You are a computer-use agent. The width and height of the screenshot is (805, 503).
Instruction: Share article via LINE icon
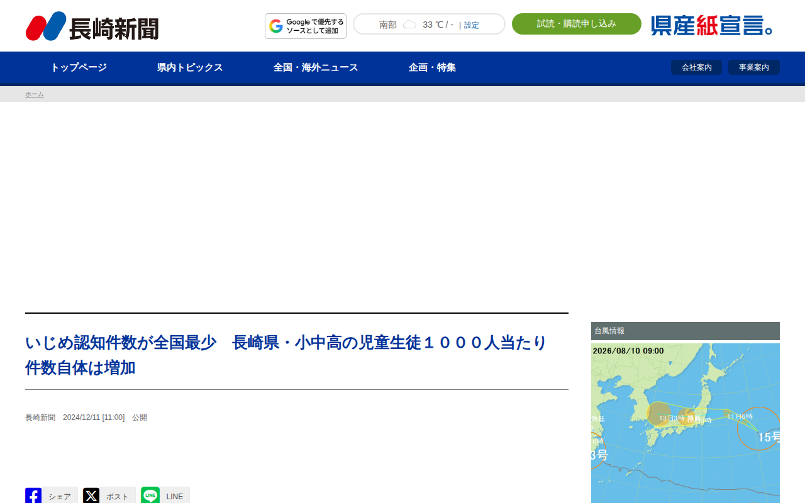(150, 495)
